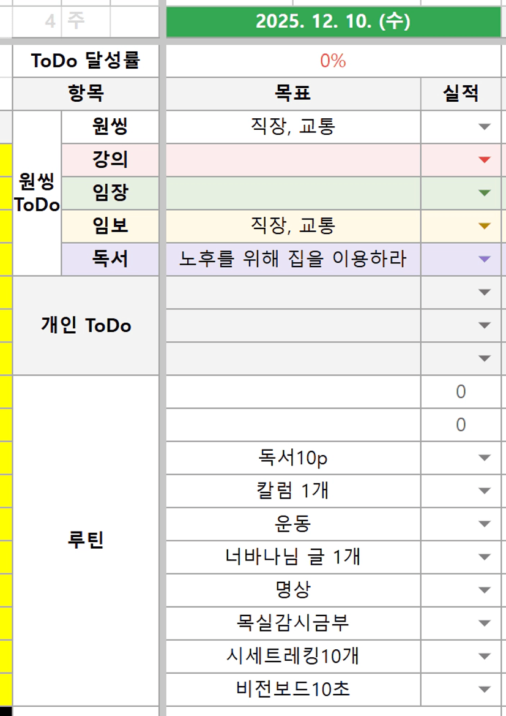
Task: Open the orange dropdown in 임보 row
Action: point(485,227)
